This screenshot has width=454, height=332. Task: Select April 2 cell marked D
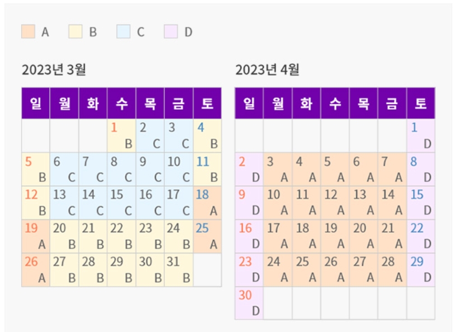(249, 169)
